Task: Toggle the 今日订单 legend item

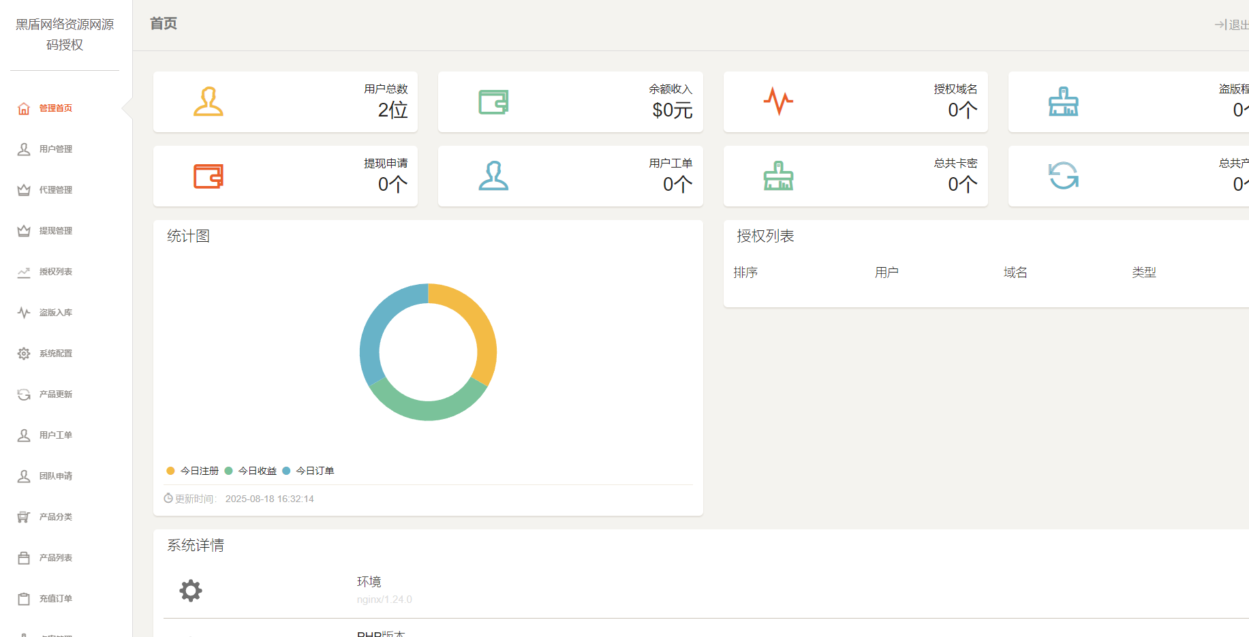Action: (309, 471)
